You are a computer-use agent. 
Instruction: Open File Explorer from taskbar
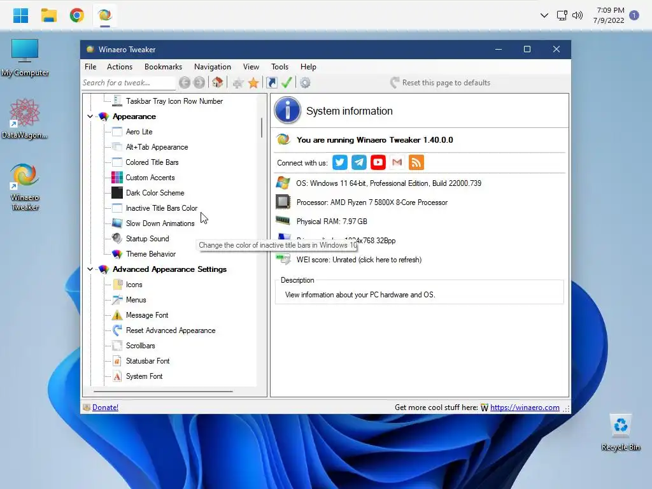coord(48,15)
